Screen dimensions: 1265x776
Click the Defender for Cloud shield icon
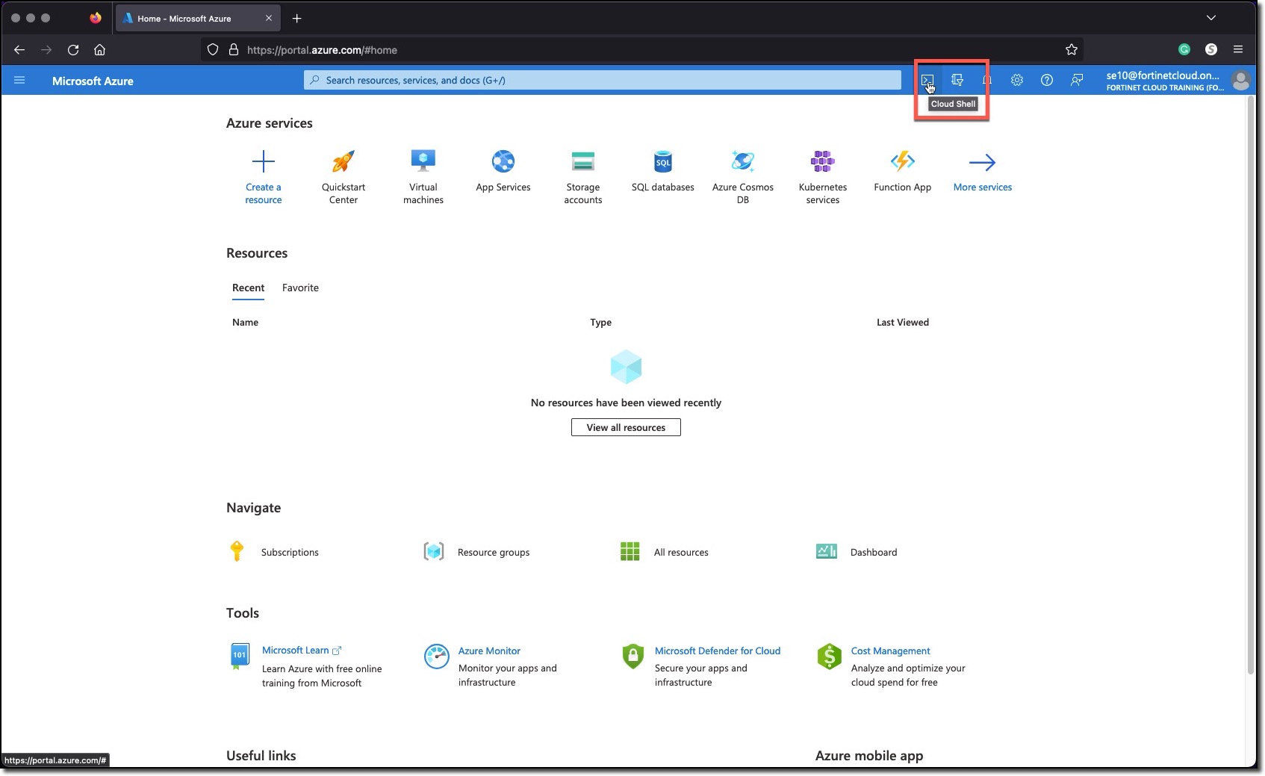point(632,657)
